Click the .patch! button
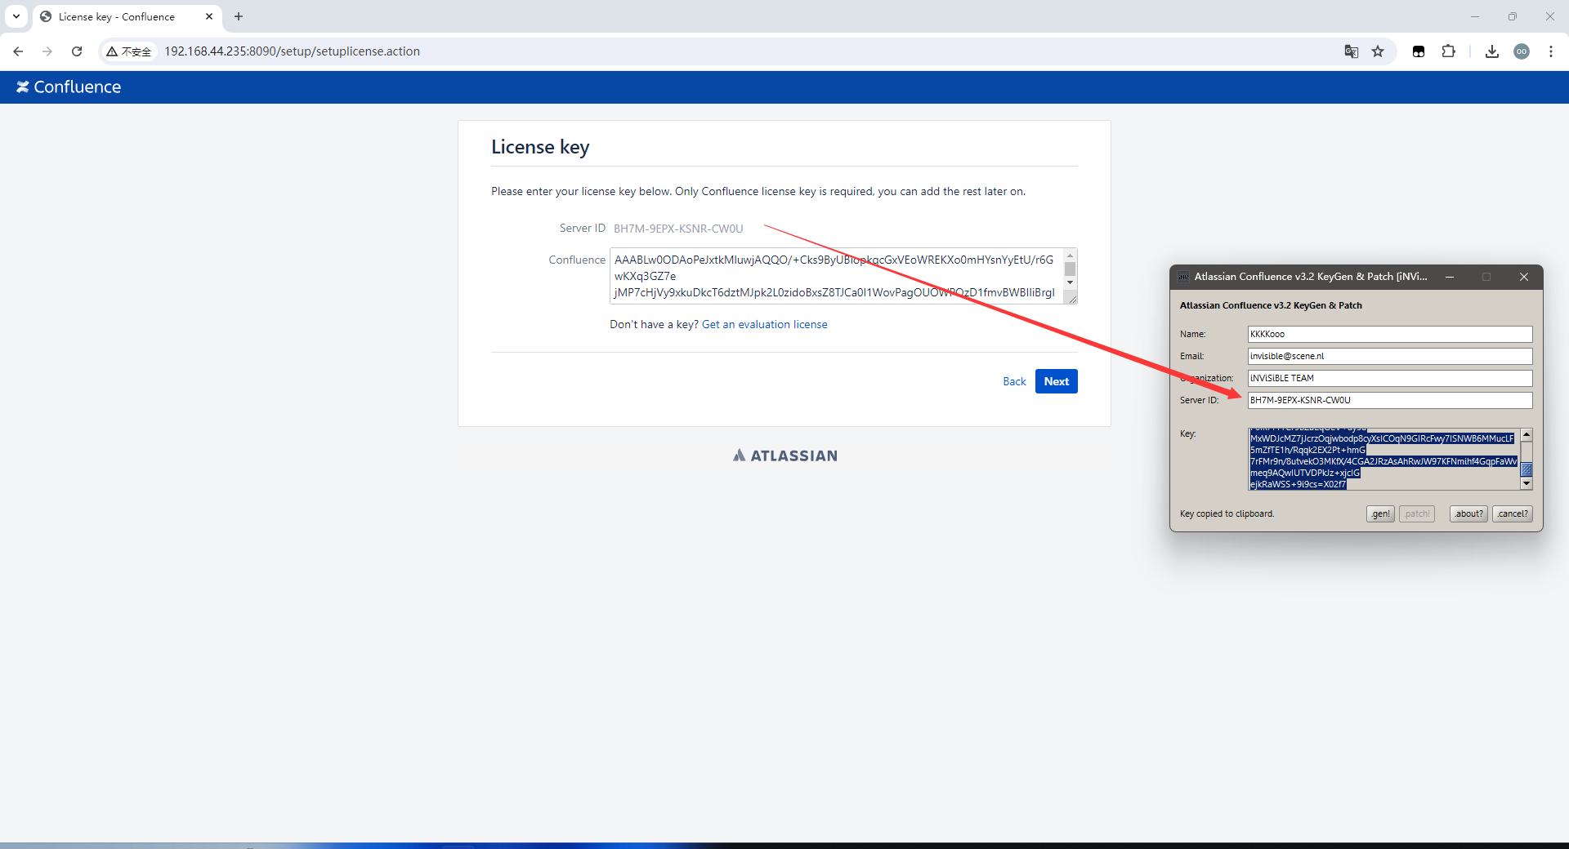This screenshot has height=849, width=1569. (x=1417, y=513)
